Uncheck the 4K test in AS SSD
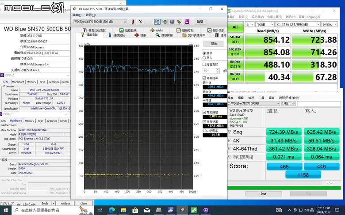Image resolution: width=345 pixels, height=215 pixels. pos(230,140)
